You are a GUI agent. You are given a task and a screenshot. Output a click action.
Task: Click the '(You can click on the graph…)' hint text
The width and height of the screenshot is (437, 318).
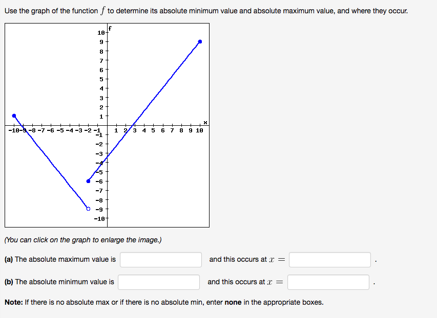point(83,240)
